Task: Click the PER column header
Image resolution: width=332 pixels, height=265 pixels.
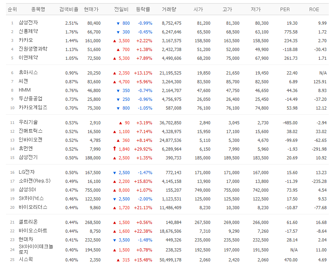Action: click(x=285, y=10)
